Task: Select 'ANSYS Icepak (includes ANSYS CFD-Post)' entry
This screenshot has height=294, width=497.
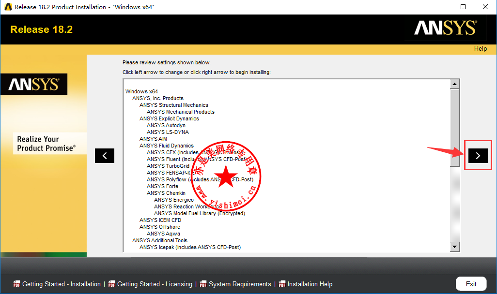Action: (190, 247)
